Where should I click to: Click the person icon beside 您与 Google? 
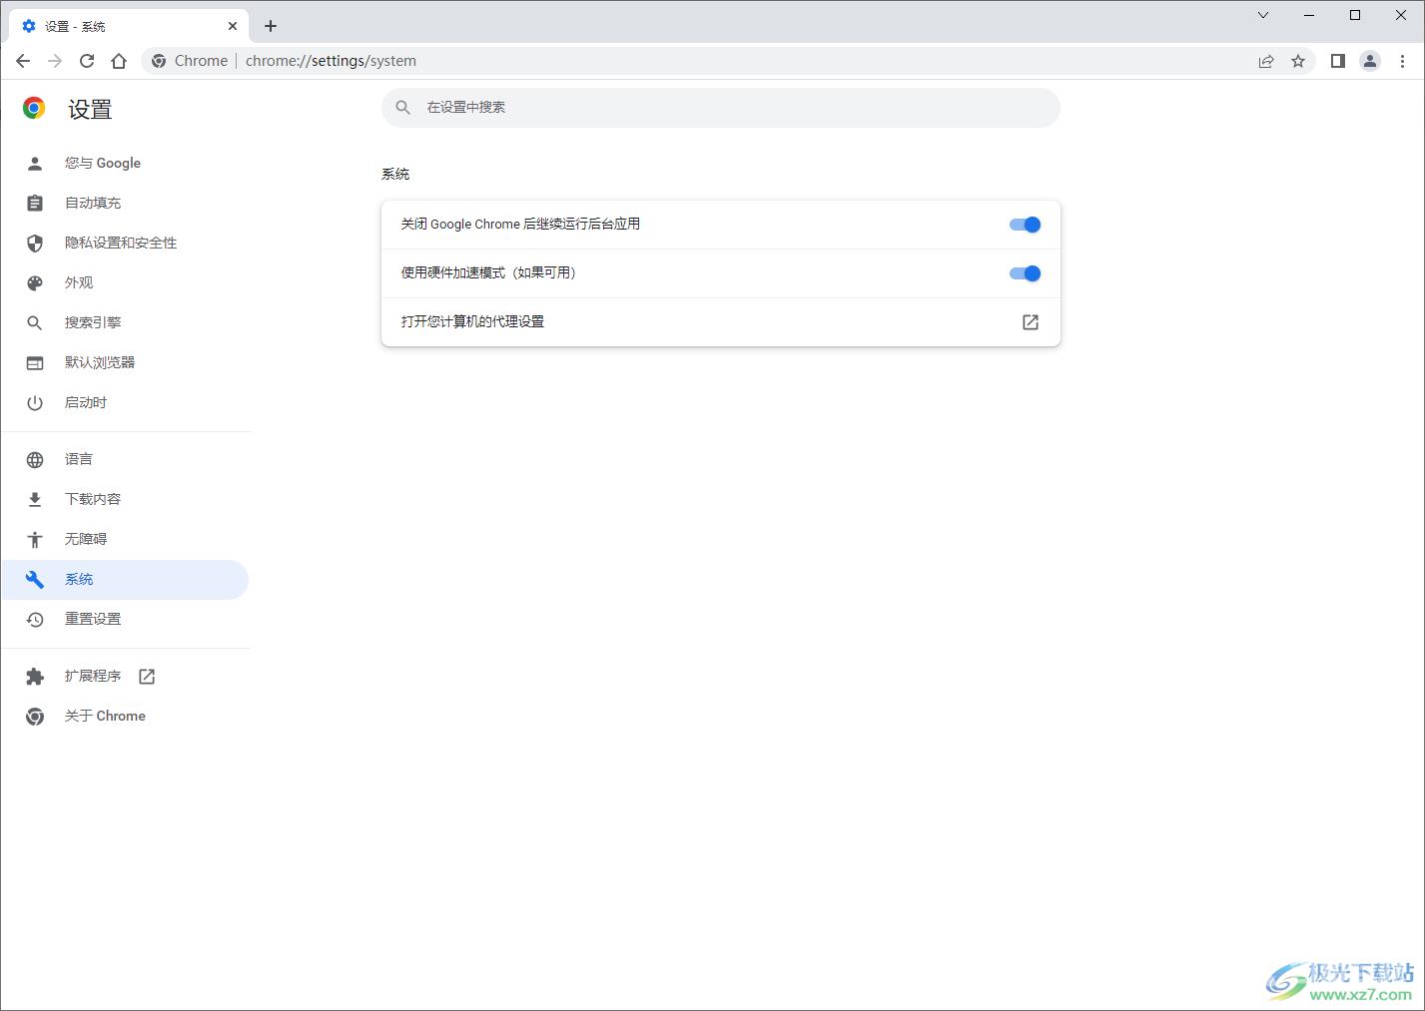[35, 163]
